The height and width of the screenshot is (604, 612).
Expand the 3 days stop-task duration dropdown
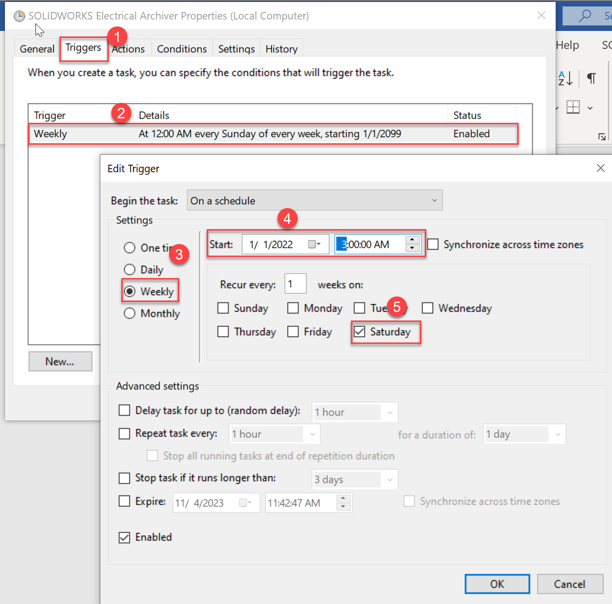tap(391, 479)
